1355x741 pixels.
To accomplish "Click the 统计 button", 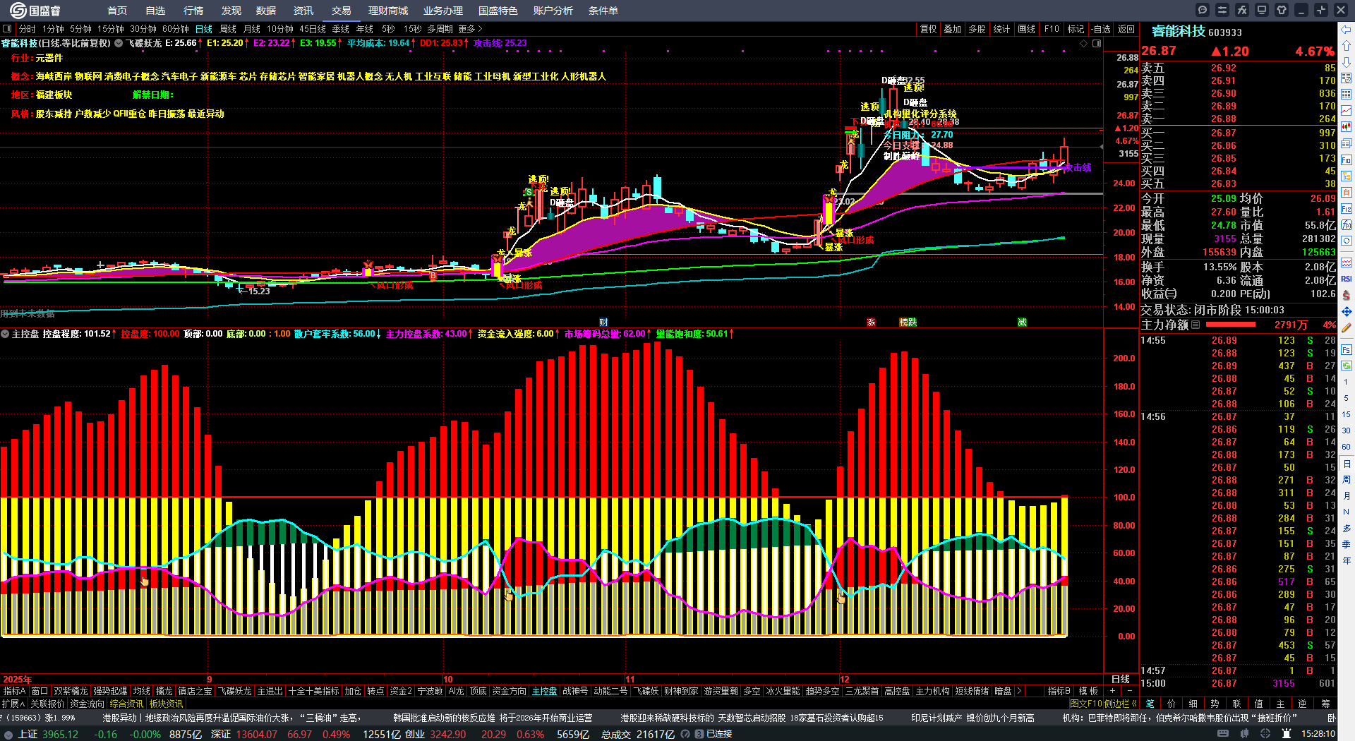I will [x=1001, y=29].
